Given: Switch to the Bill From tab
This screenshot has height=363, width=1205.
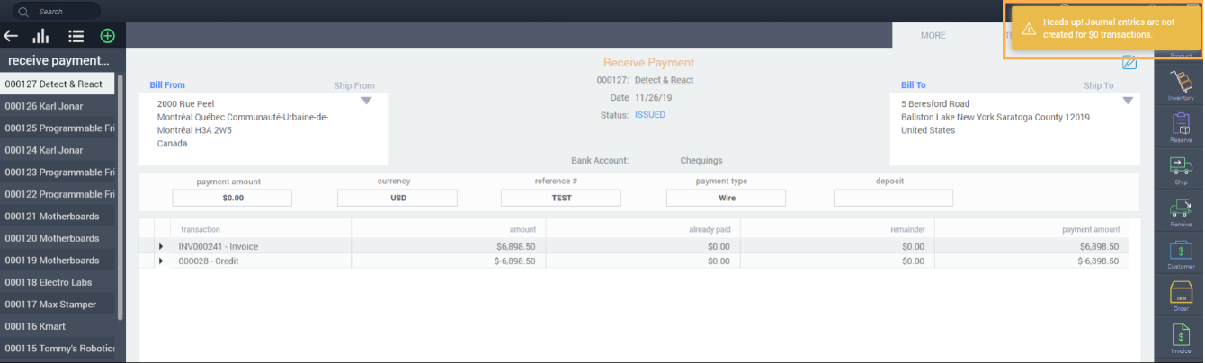Looking at the screenshot, I should [167, 85].
